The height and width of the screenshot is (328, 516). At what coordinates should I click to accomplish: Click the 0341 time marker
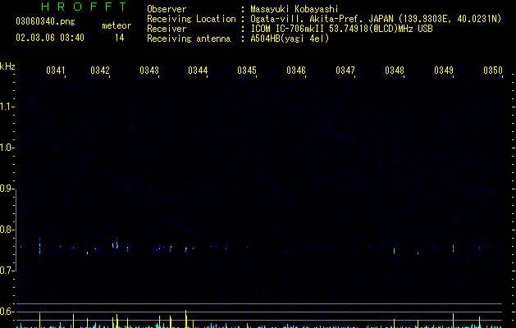56,71
